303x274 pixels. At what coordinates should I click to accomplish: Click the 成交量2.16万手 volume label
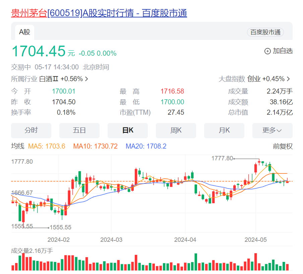[x=32, y=251]
